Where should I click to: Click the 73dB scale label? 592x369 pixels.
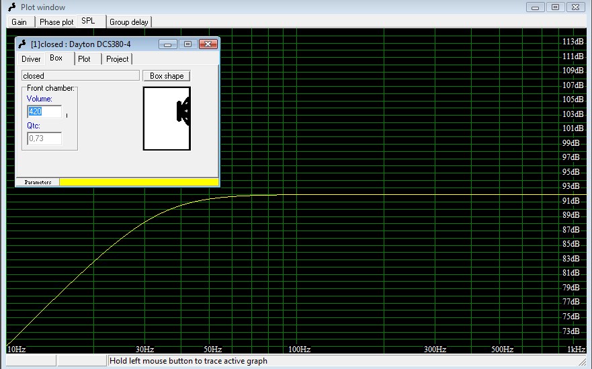[x=571, y=331]
